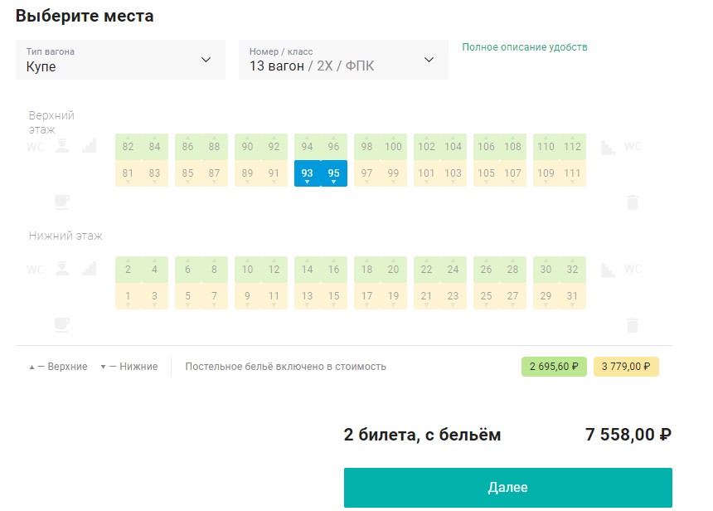Screen dimensions: 713x511
Task: Click the lower floor staircase icon near seat 2
Action: click(90, 269)
